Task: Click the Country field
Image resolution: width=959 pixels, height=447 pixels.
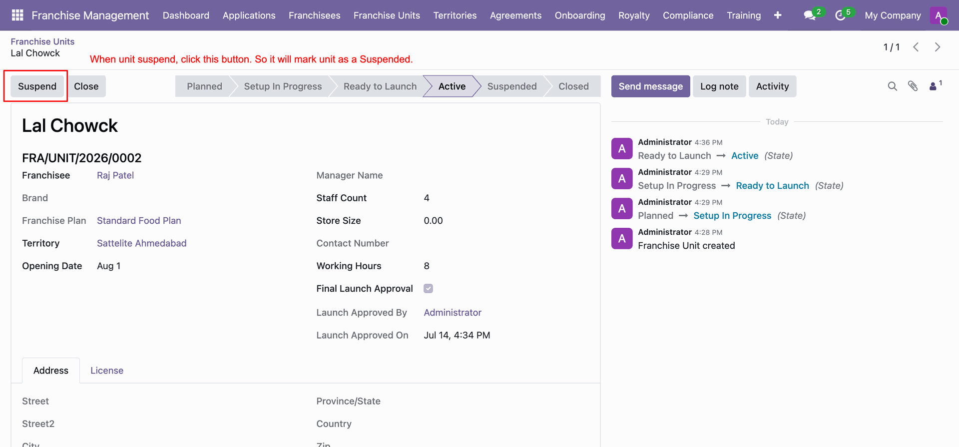Action: [x=507, y=424]
